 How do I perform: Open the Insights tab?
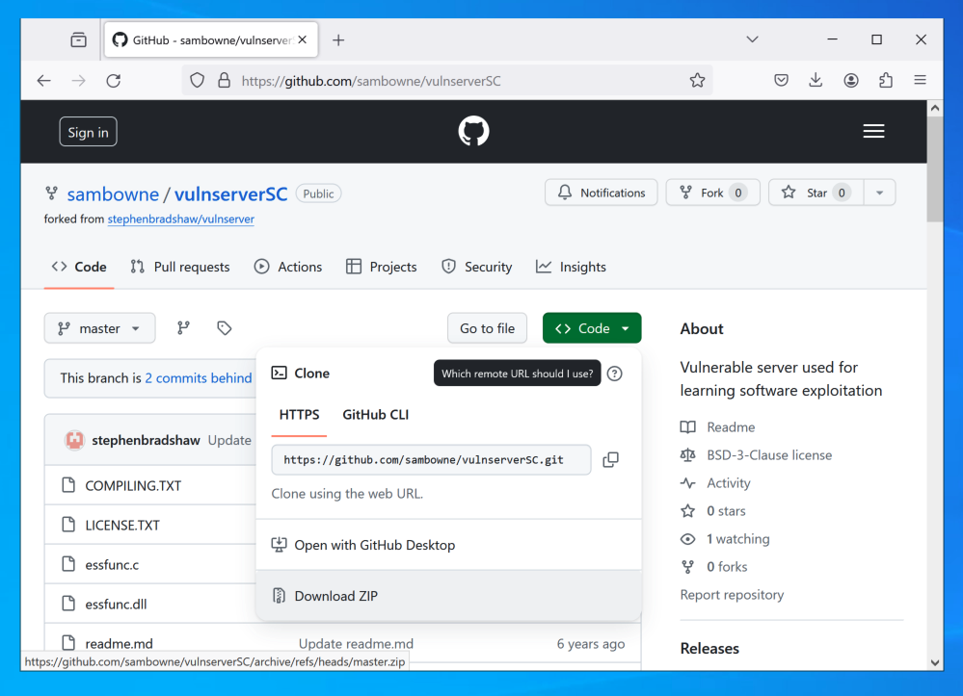click(571, 267)
